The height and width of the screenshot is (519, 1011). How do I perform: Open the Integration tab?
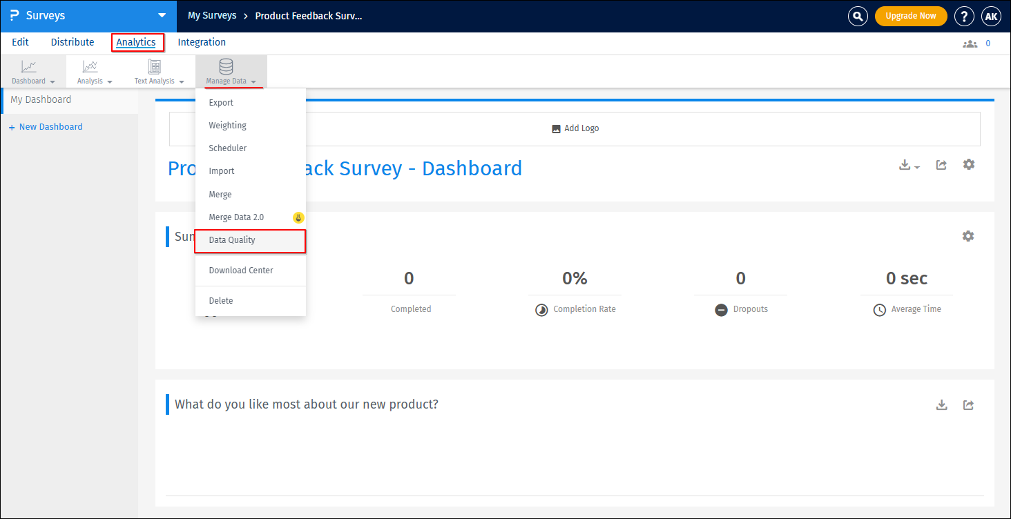(x=202, y=42)
